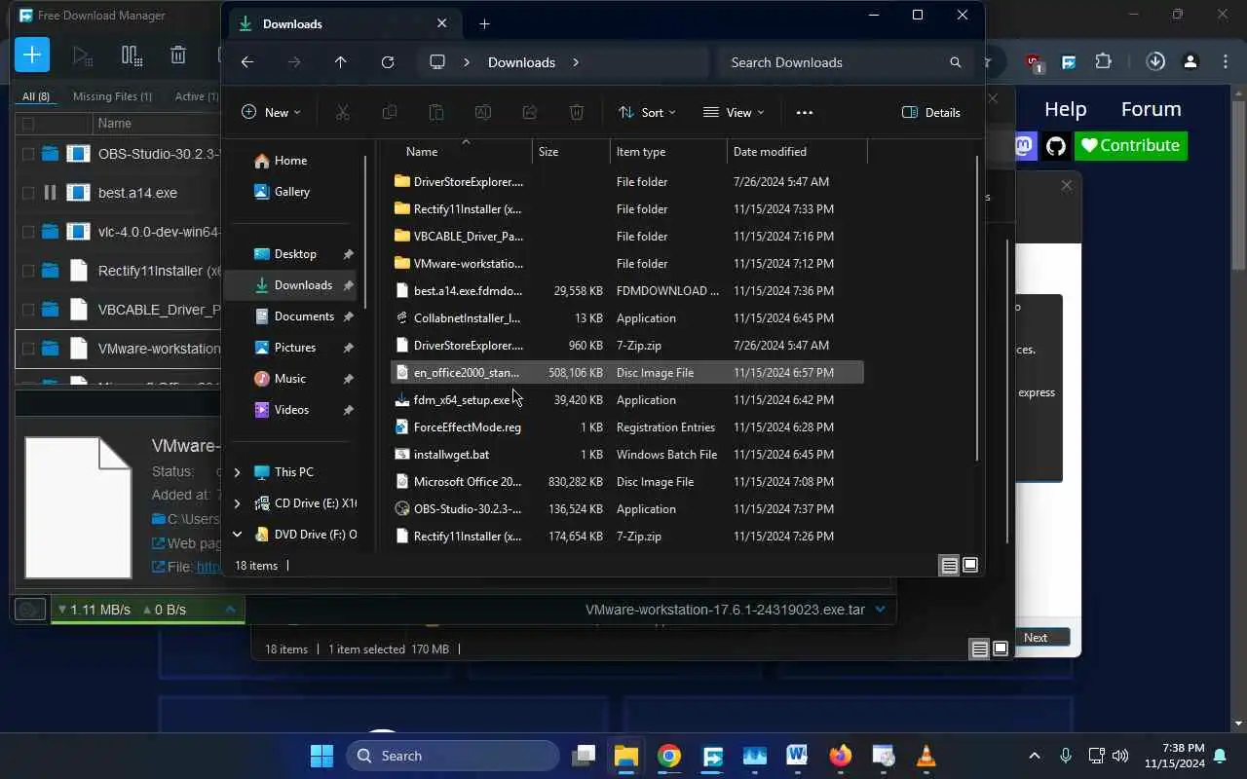Click the Search Downloads input field

coord(846,62)
